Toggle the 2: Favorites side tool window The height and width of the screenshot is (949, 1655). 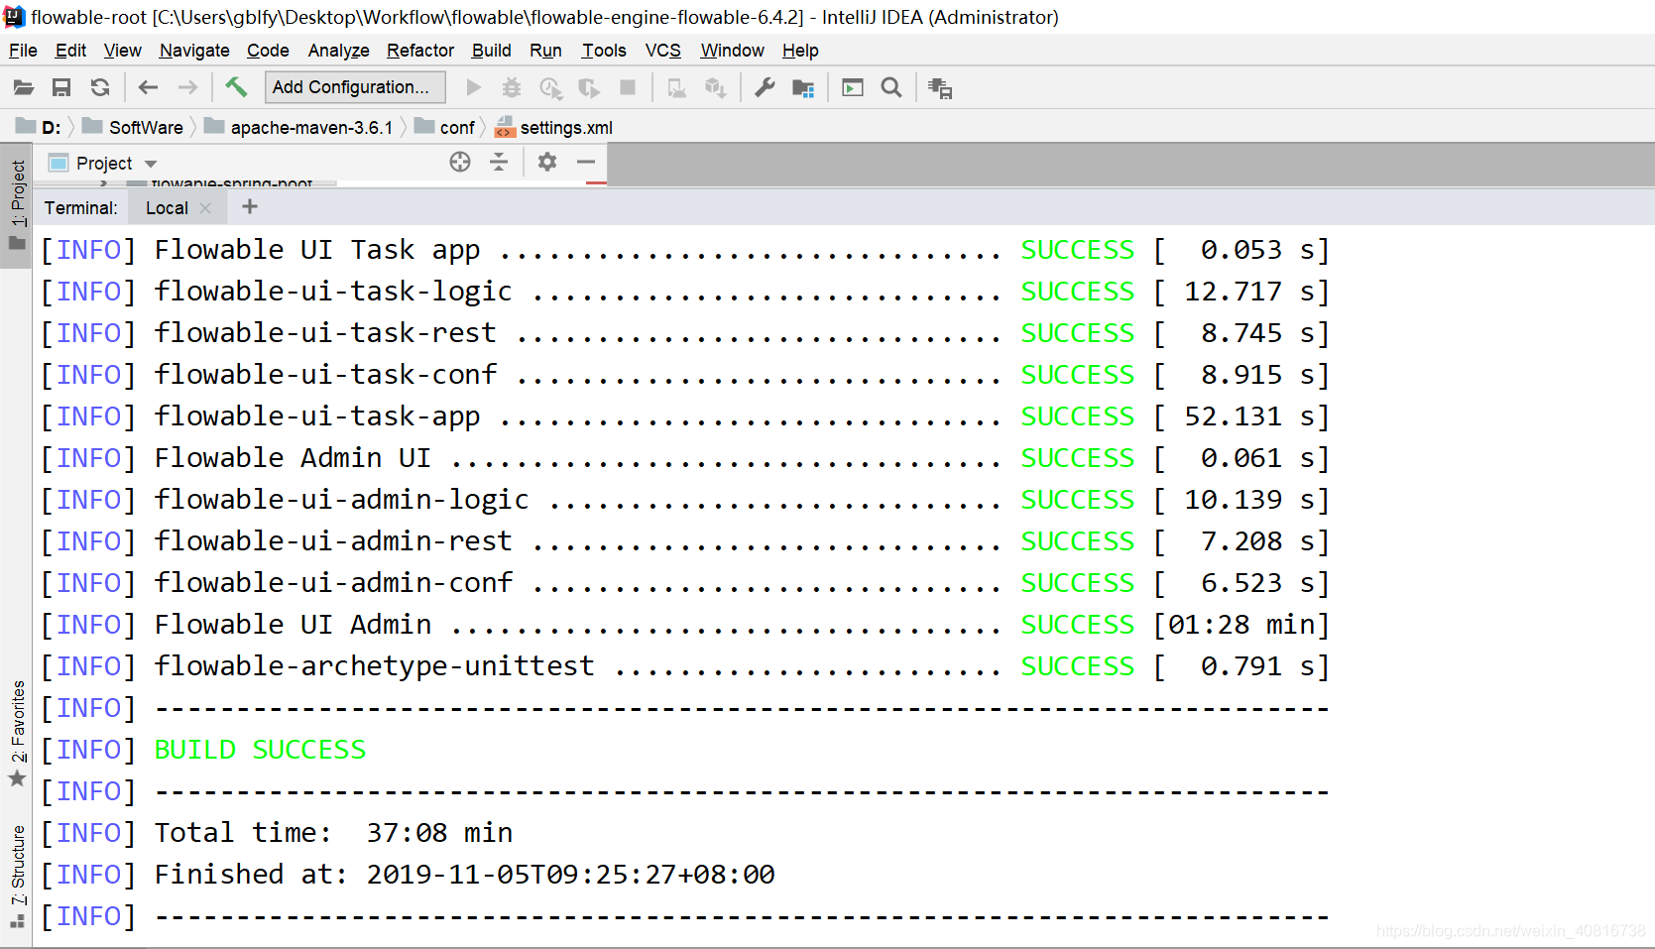[17, 734]
